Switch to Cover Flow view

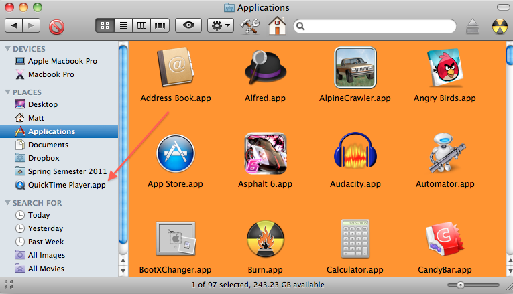[160, 25]
